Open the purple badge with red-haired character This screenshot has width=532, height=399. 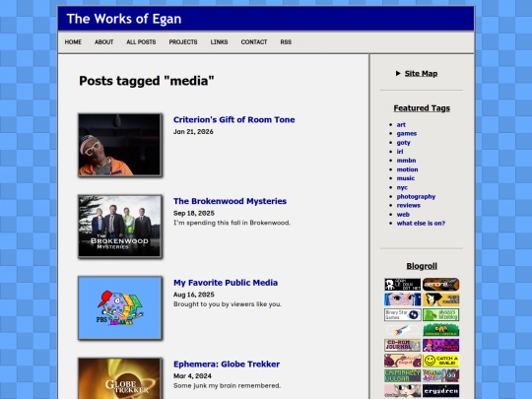[x=440, y=346]
